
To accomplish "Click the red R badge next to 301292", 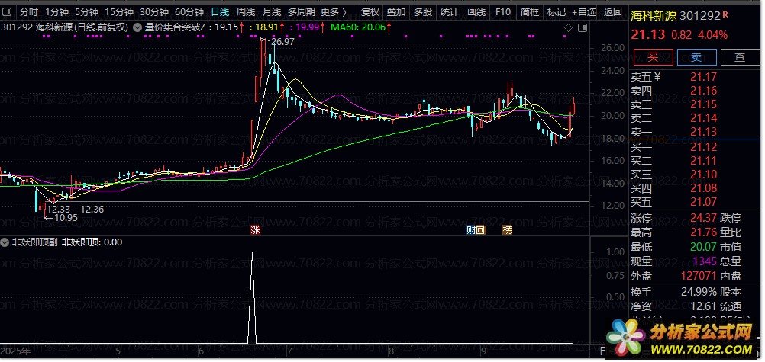I will 725,14.
